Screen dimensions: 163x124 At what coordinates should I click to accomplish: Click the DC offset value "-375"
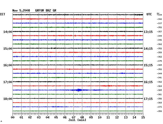[x=159, y=61]
